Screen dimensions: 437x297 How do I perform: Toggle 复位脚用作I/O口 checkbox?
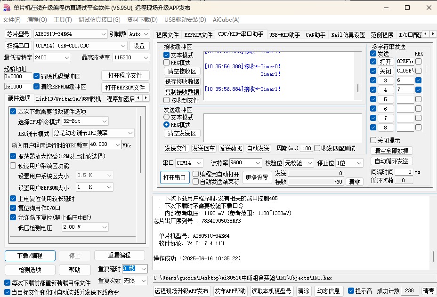[x=13, y=208]
